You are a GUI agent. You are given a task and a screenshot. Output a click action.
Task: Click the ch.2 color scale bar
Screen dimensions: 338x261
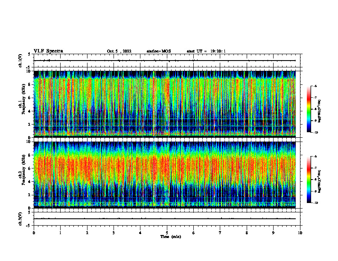(x=309, y=180)
